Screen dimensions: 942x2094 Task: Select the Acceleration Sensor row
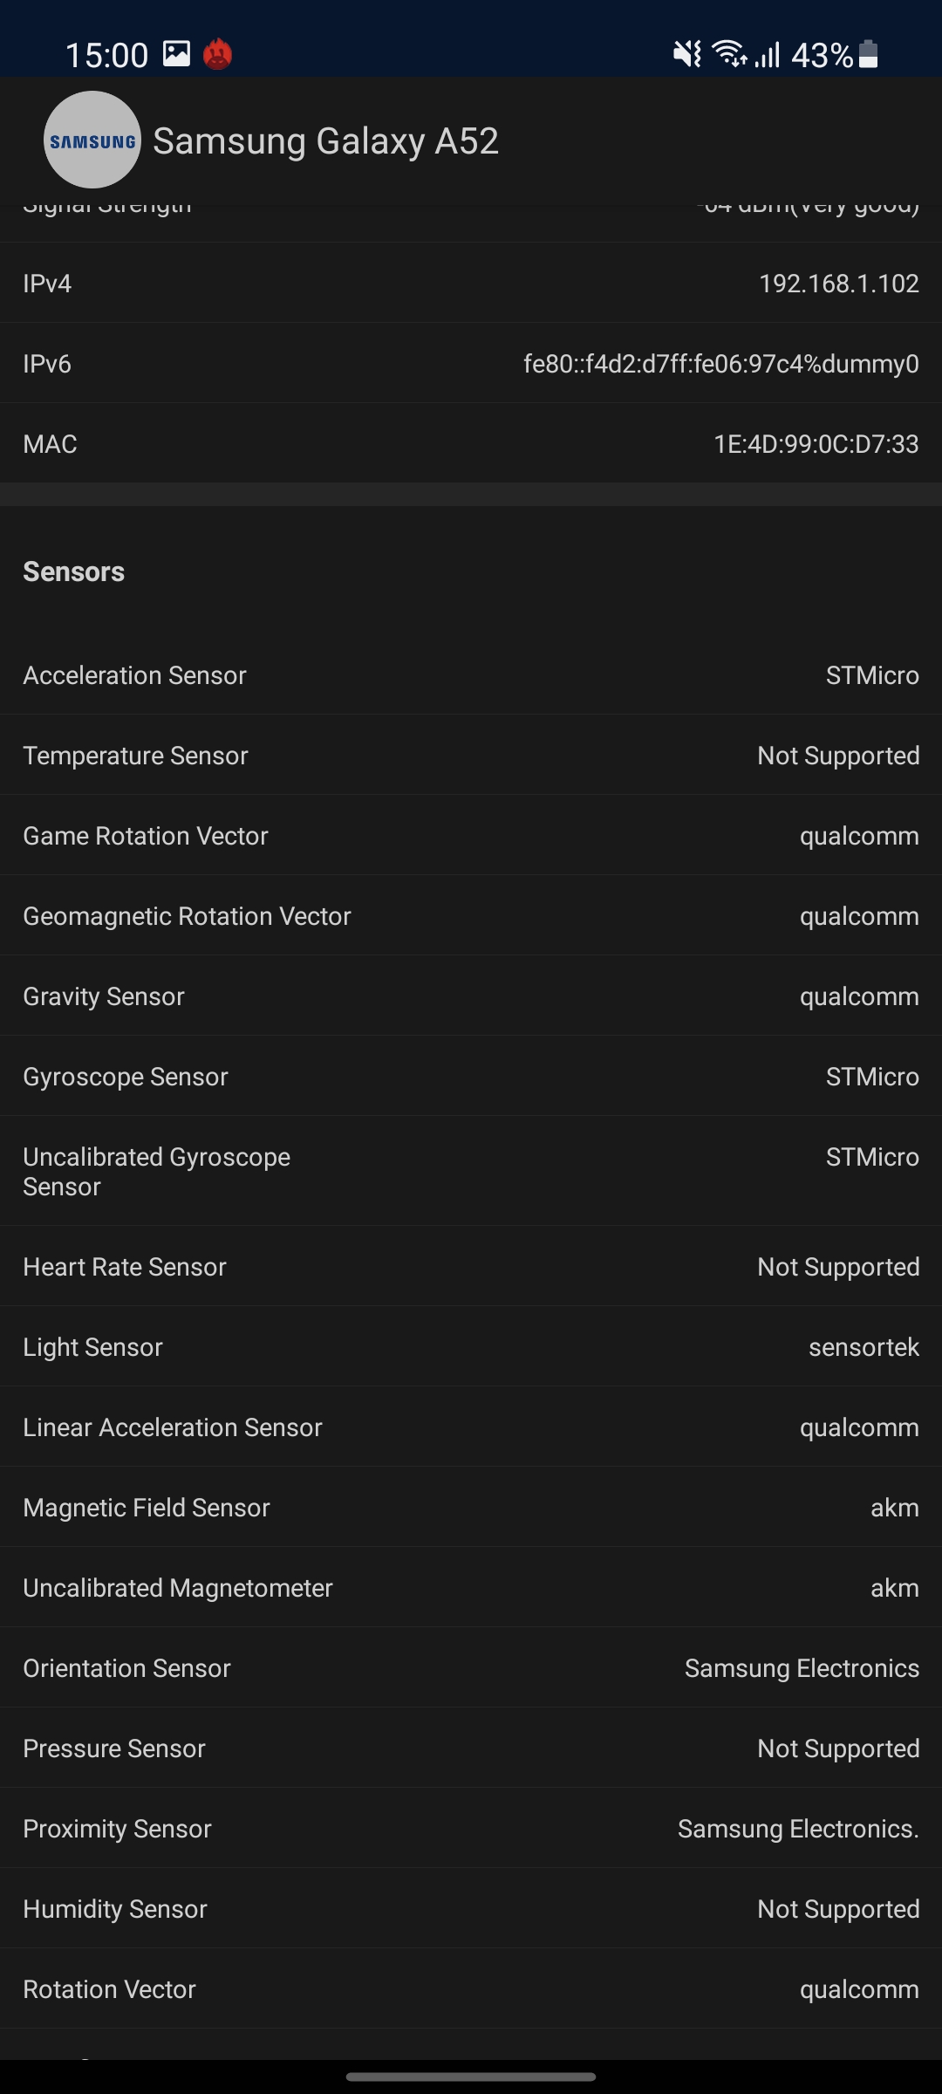471,675
